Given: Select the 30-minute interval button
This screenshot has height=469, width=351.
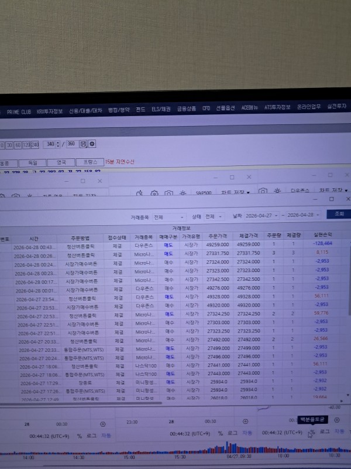Looking at the screenshot, I should coord(9,145).
